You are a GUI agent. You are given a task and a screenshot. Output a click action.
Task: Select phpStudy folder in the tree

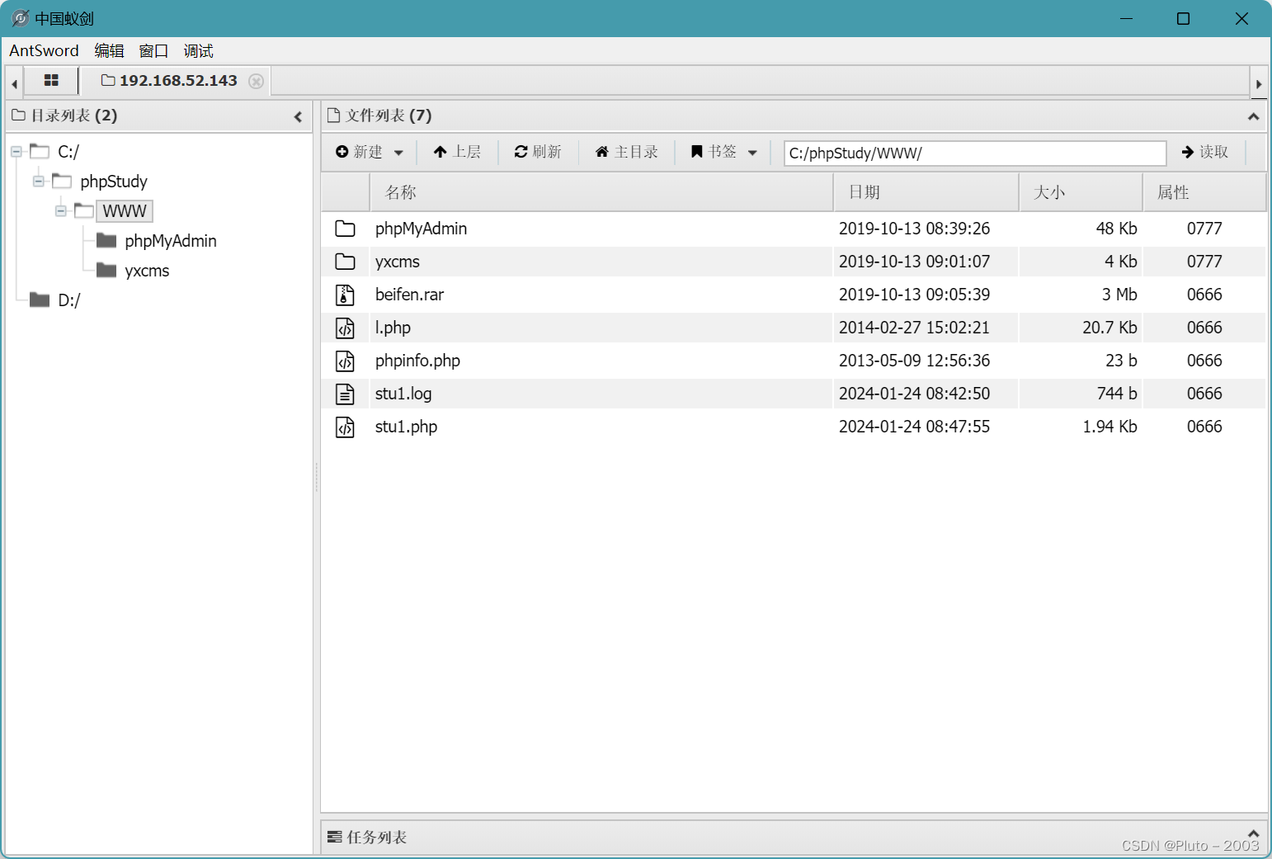pyautogui.click(x=114, y=182)
